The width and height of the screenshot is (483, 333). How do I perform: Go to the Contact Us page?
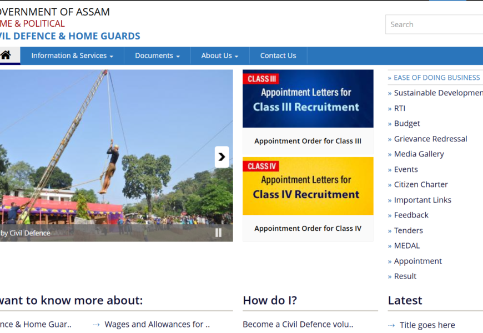pyautogui.click(x=278, y=56)
